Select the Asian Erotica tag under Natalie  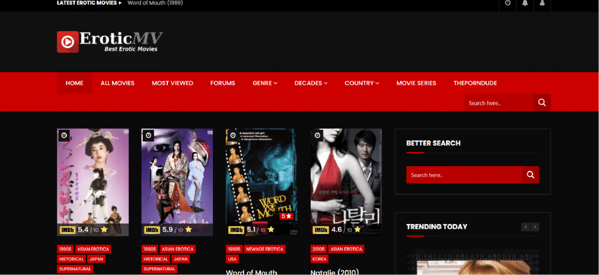point(346,249)
